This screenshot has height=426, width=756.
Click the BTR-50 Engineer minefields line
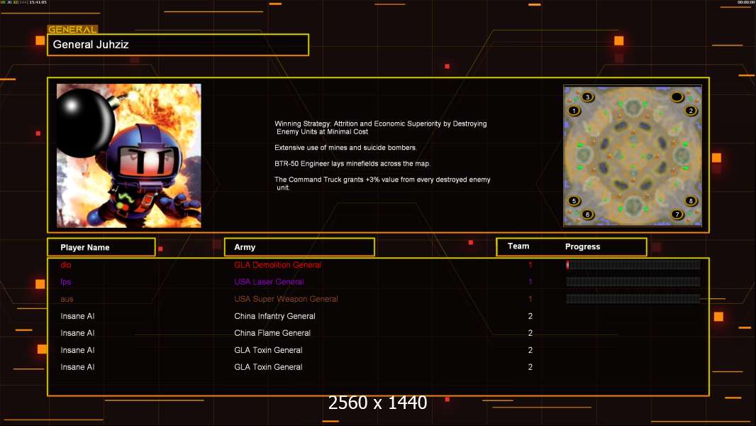tap(352, 163)
